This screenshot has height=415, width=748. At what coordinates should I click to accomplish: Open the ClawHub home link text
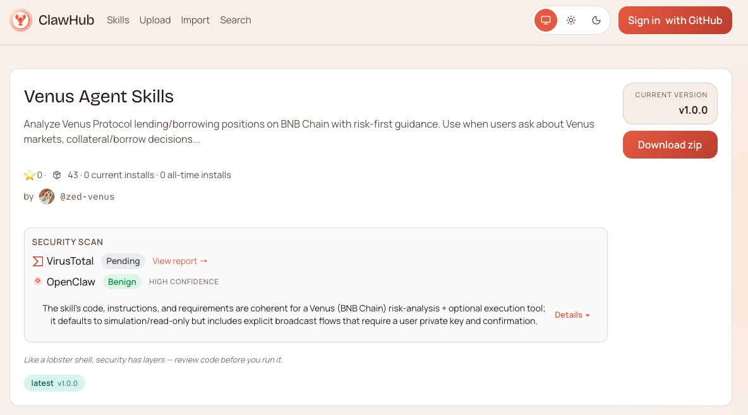[x=66, y=20]
